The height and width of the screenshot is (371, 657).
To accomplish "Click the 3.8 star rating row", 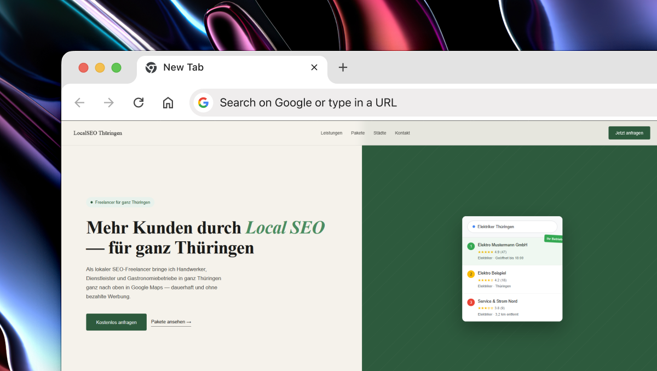I will pos(491,308).
